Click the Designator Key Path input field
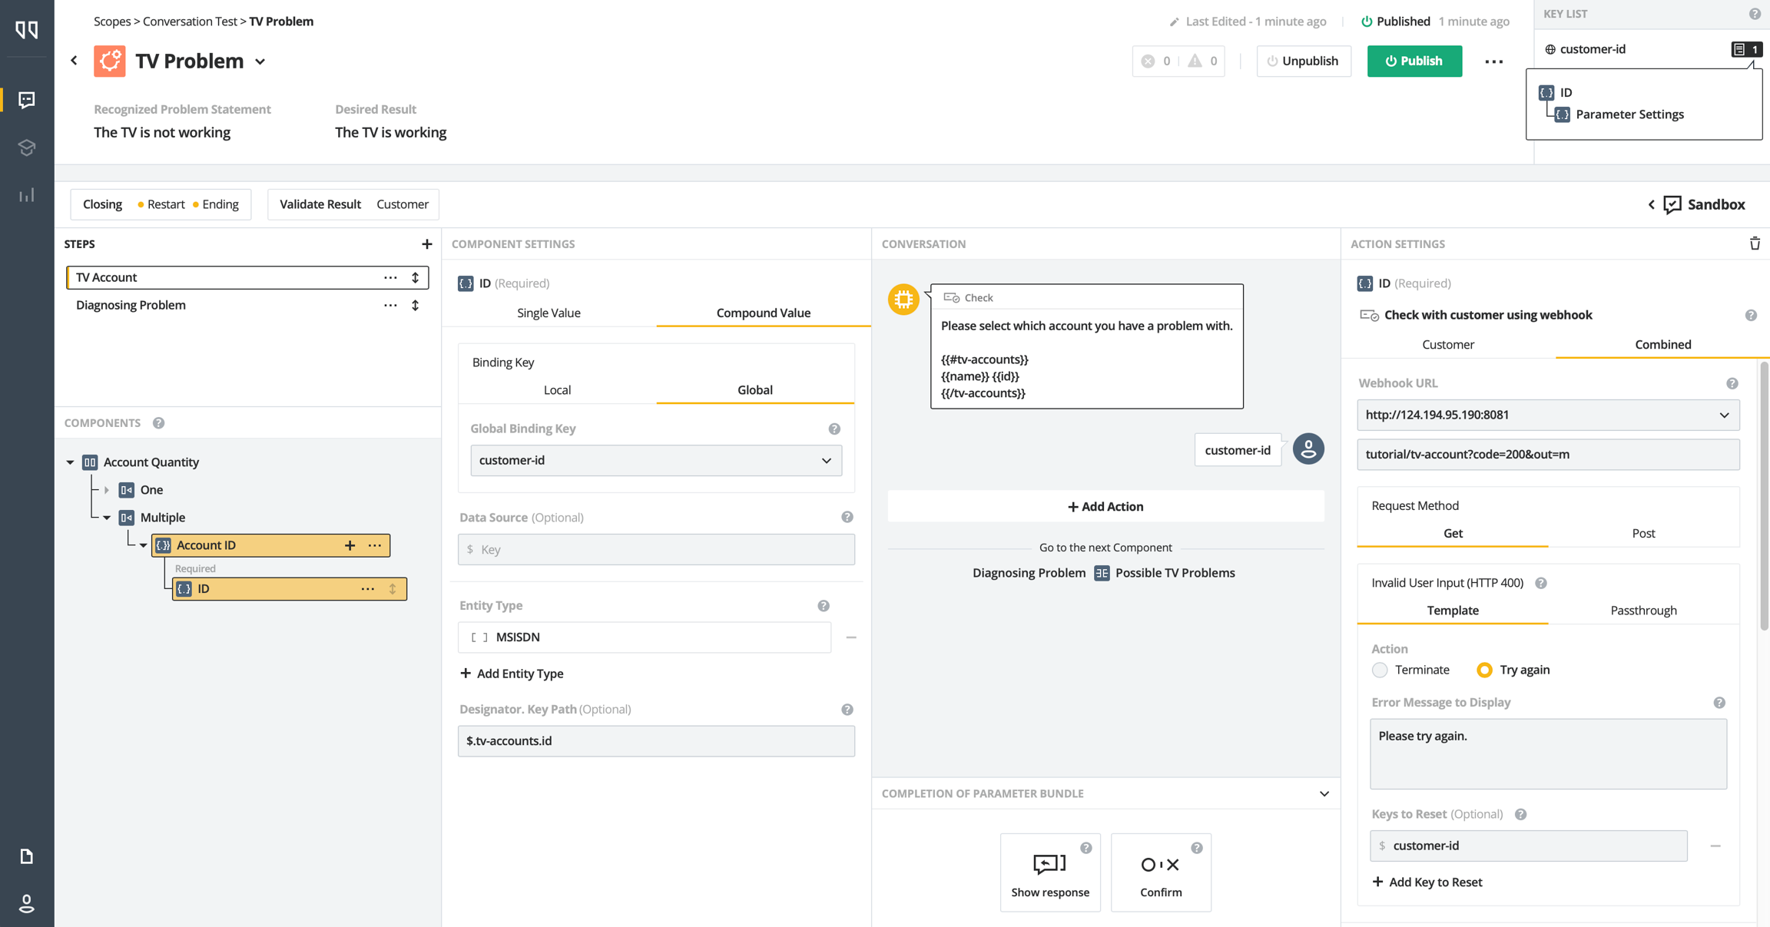 coord(655,741)
